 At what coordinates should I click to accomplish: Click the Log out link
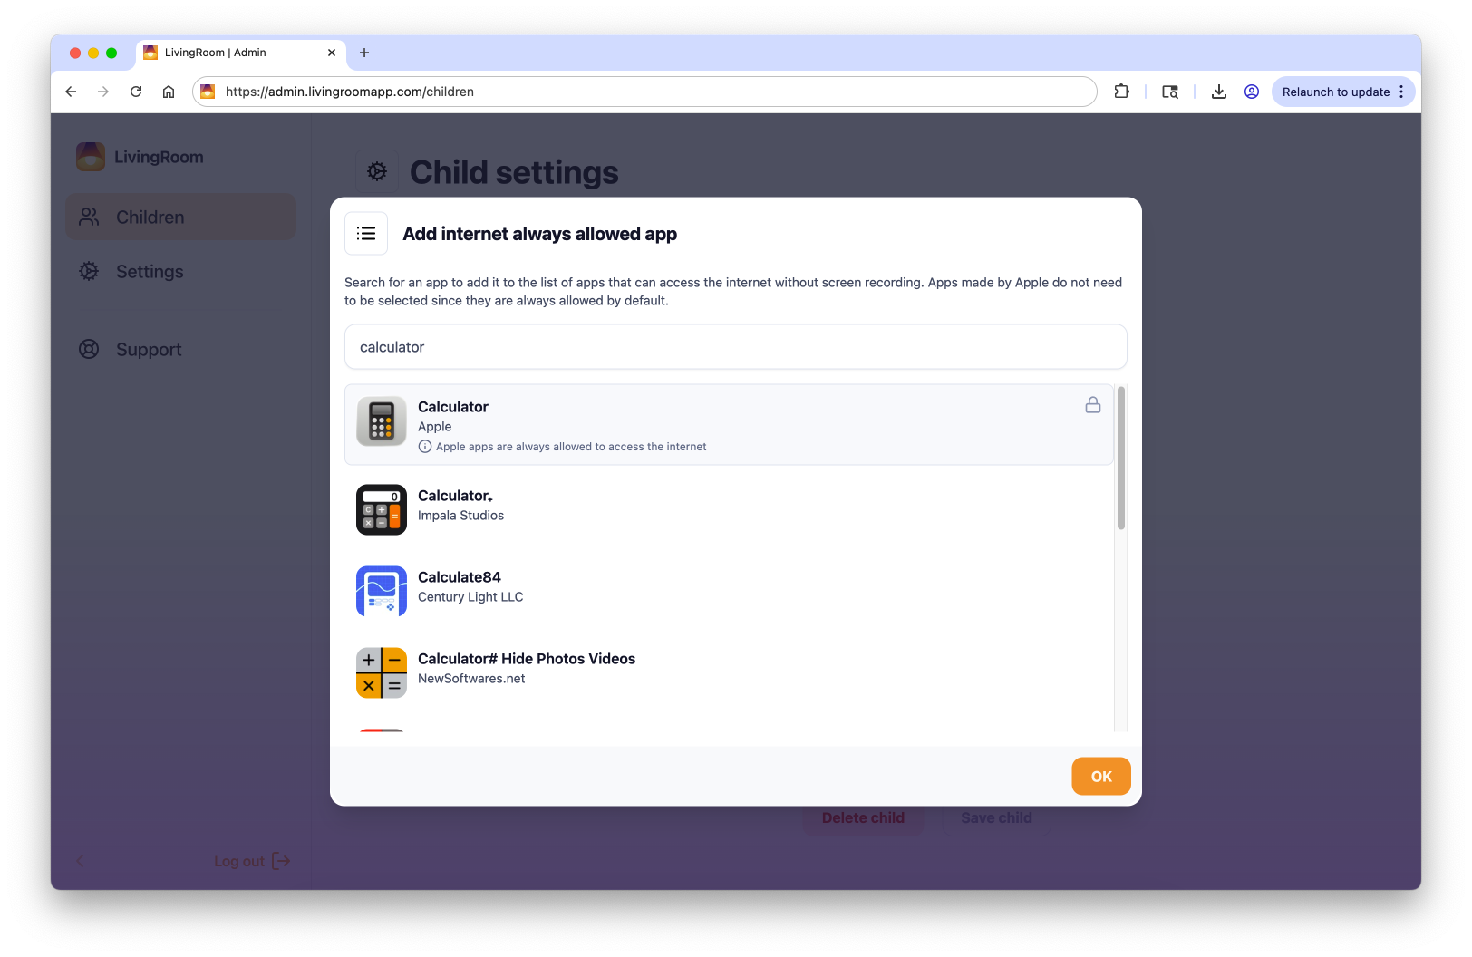point(238,861)
